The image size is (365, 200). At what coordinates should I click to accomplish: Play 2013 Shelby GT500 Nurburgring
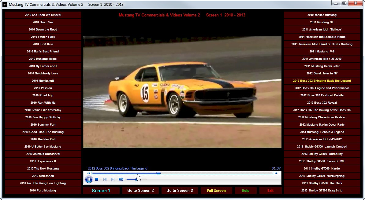[x=322, y=176]
